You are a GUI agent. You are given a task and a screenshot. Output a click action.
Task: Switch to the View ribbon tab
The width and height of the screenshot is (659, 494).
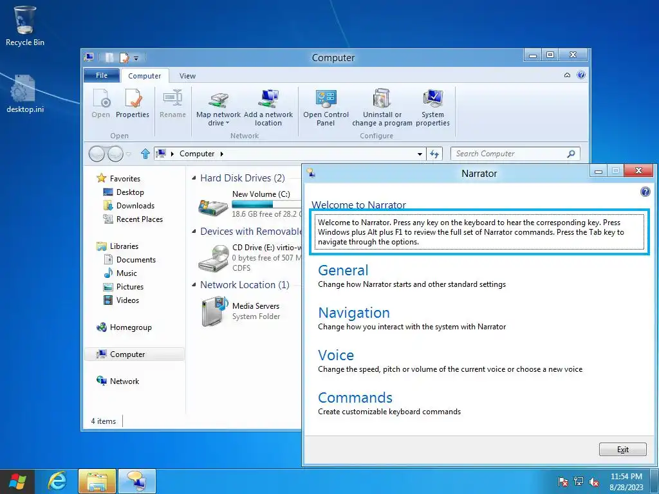tap(187, 76)
